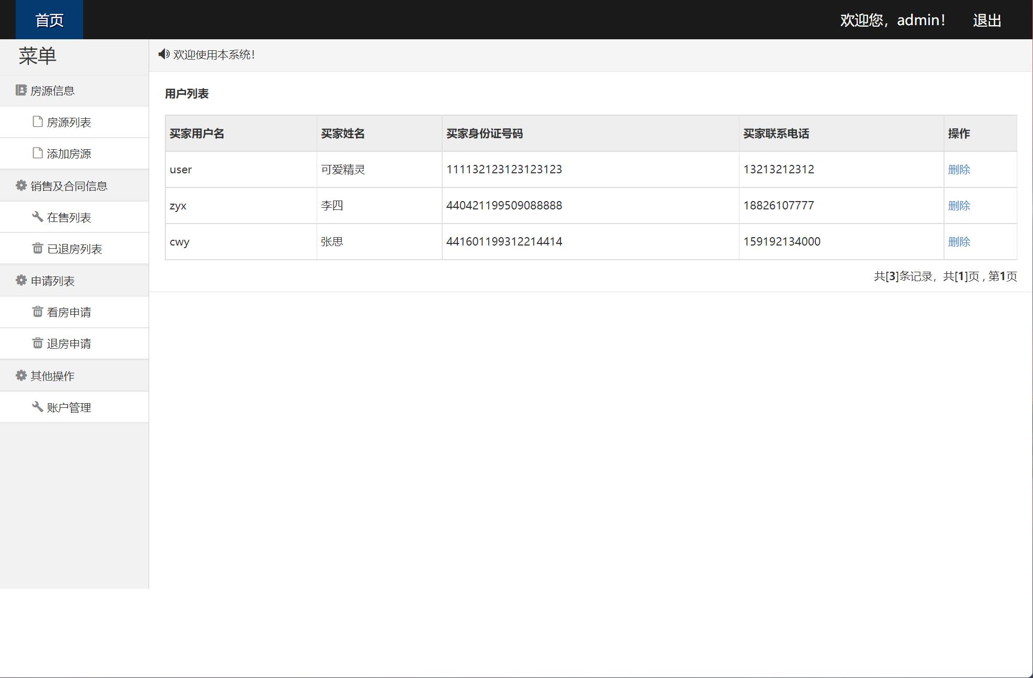
Task: Click the gear icon beside 销售及合同信息
Action: 21,186
